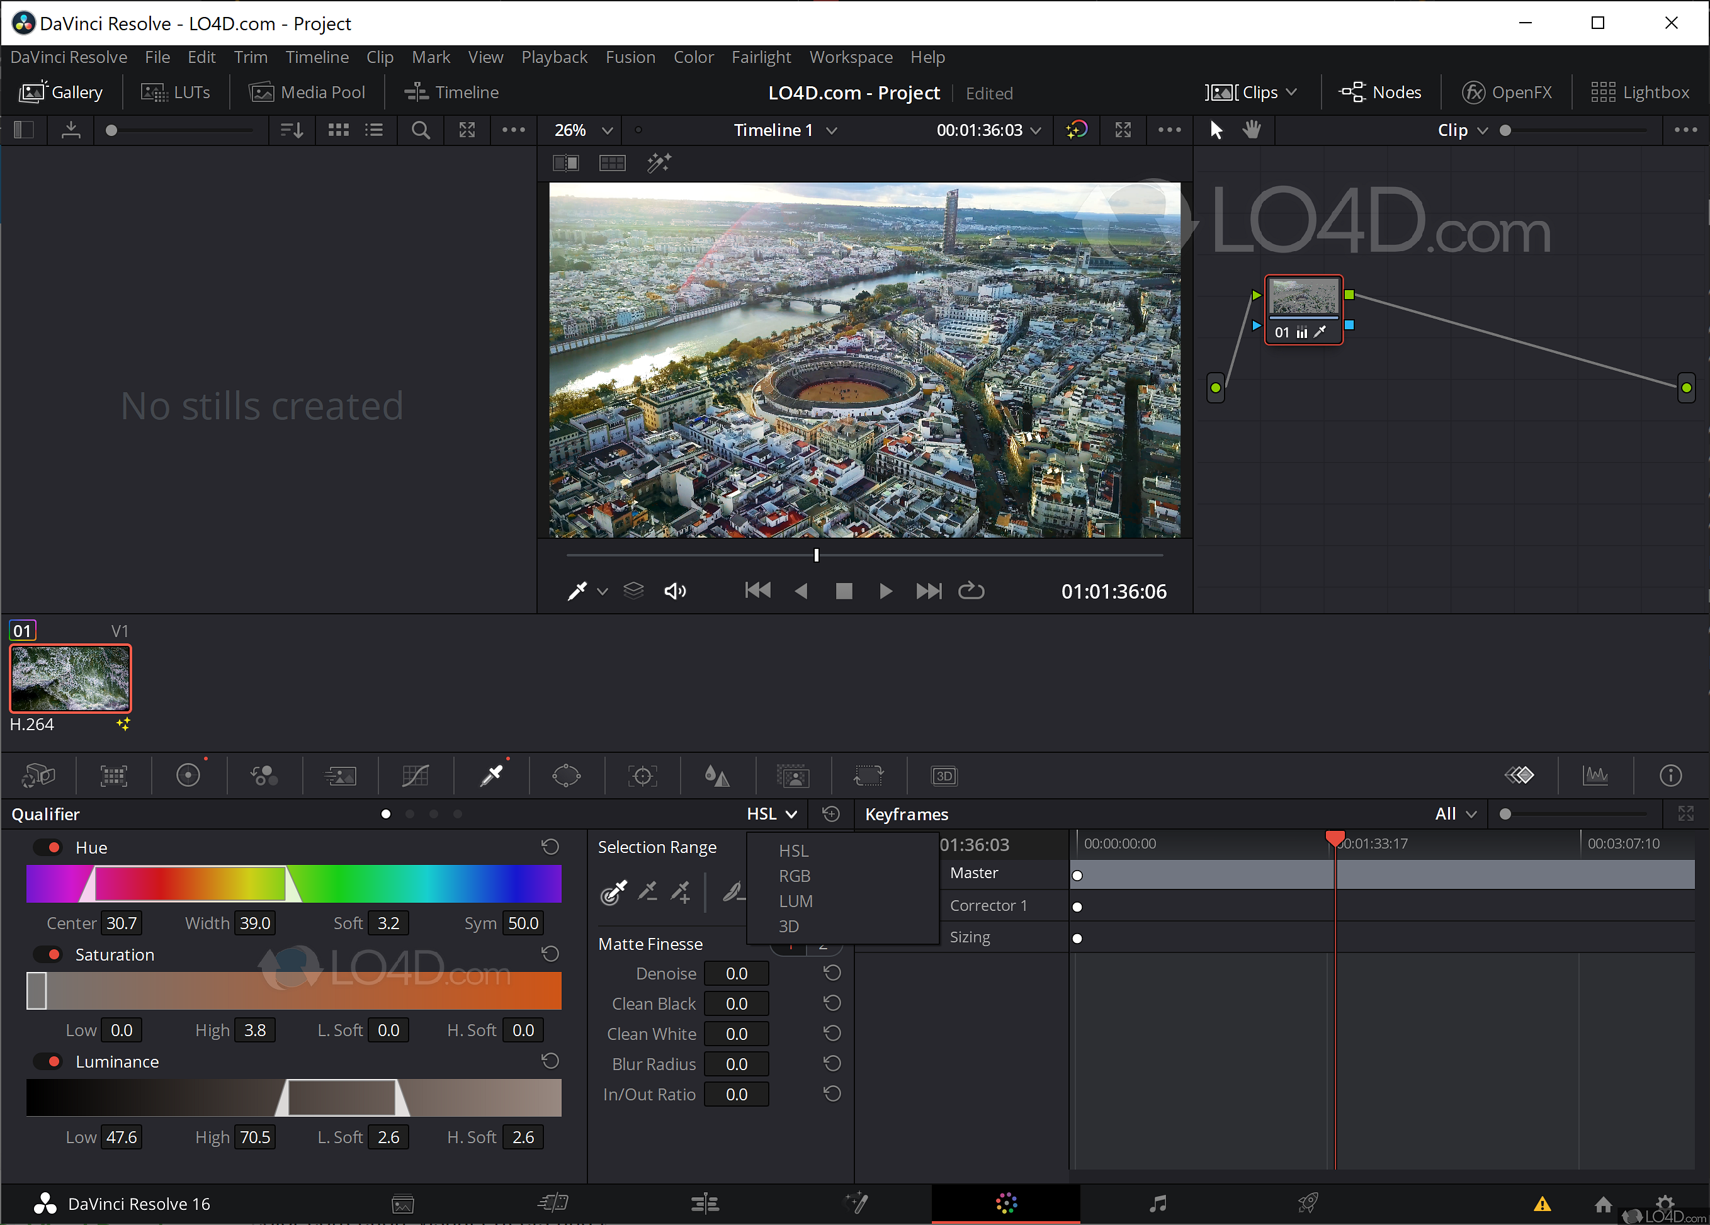Open the Tracker panel
This screenshot has height=1225, width=1710.
coord(642,776)
